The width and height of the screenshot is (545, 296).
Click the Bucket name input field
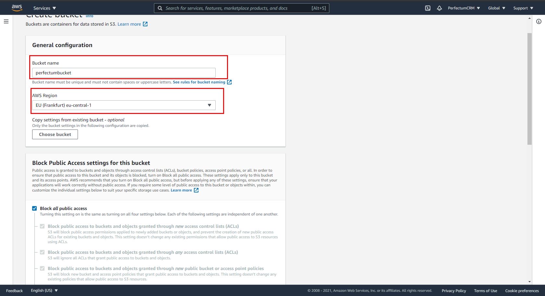click(124, 73)
